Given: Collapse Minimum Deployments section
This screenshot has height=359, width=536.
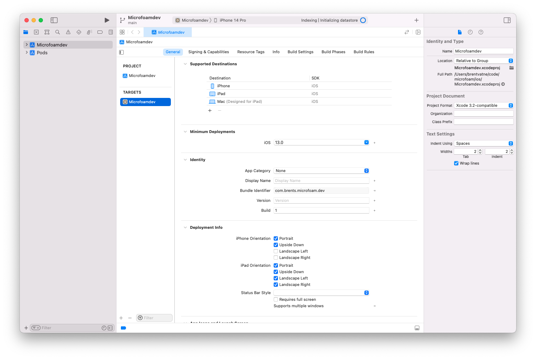Looking at the screenshot, I should click(185, 132).
